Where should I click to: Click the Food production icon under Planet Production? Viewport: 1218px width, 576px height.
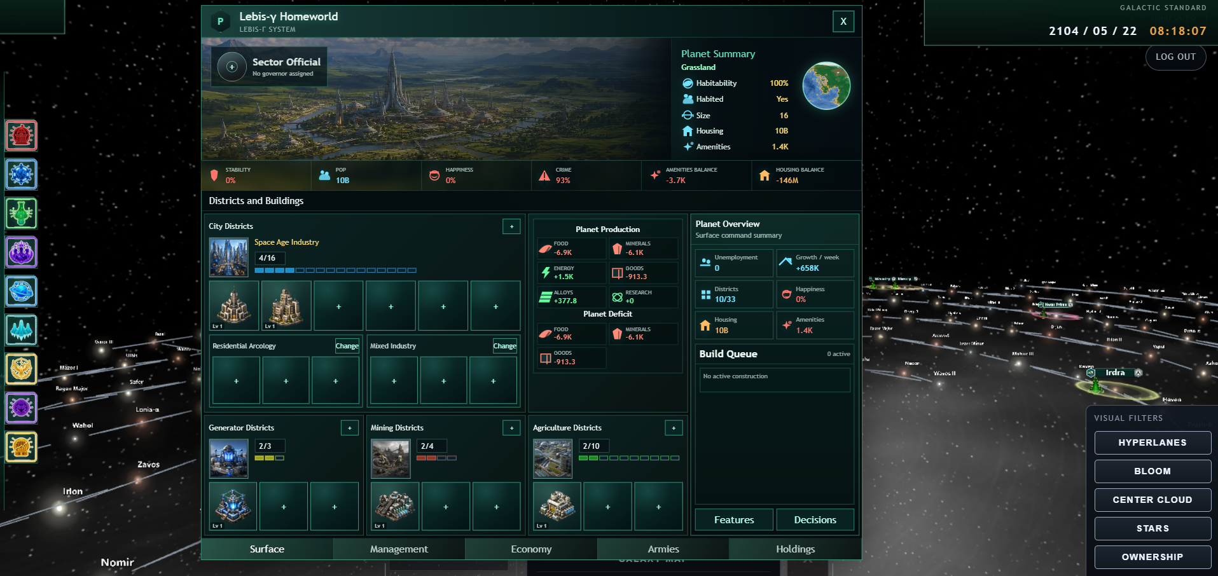click(x=545, y=249)
